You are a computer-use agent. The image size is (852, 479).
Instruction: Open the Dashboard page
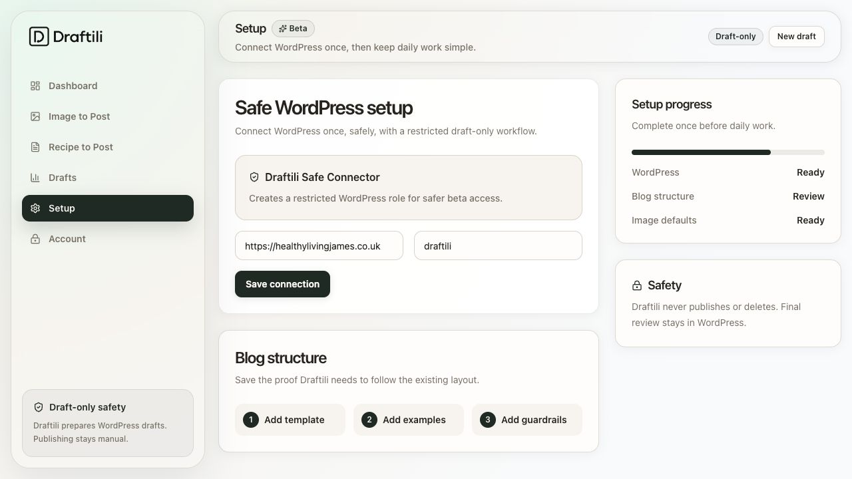(x=108, y=86)
